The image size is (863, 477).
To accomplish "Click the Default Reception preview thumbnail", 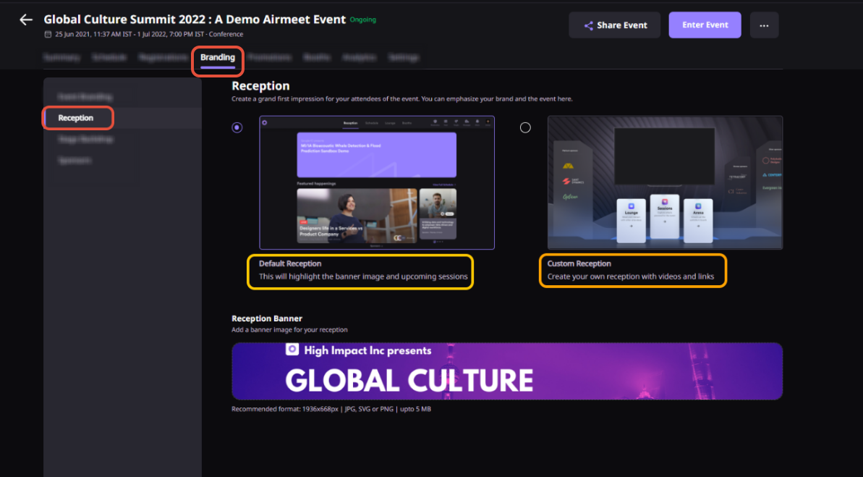I will (x=377, y=182).
